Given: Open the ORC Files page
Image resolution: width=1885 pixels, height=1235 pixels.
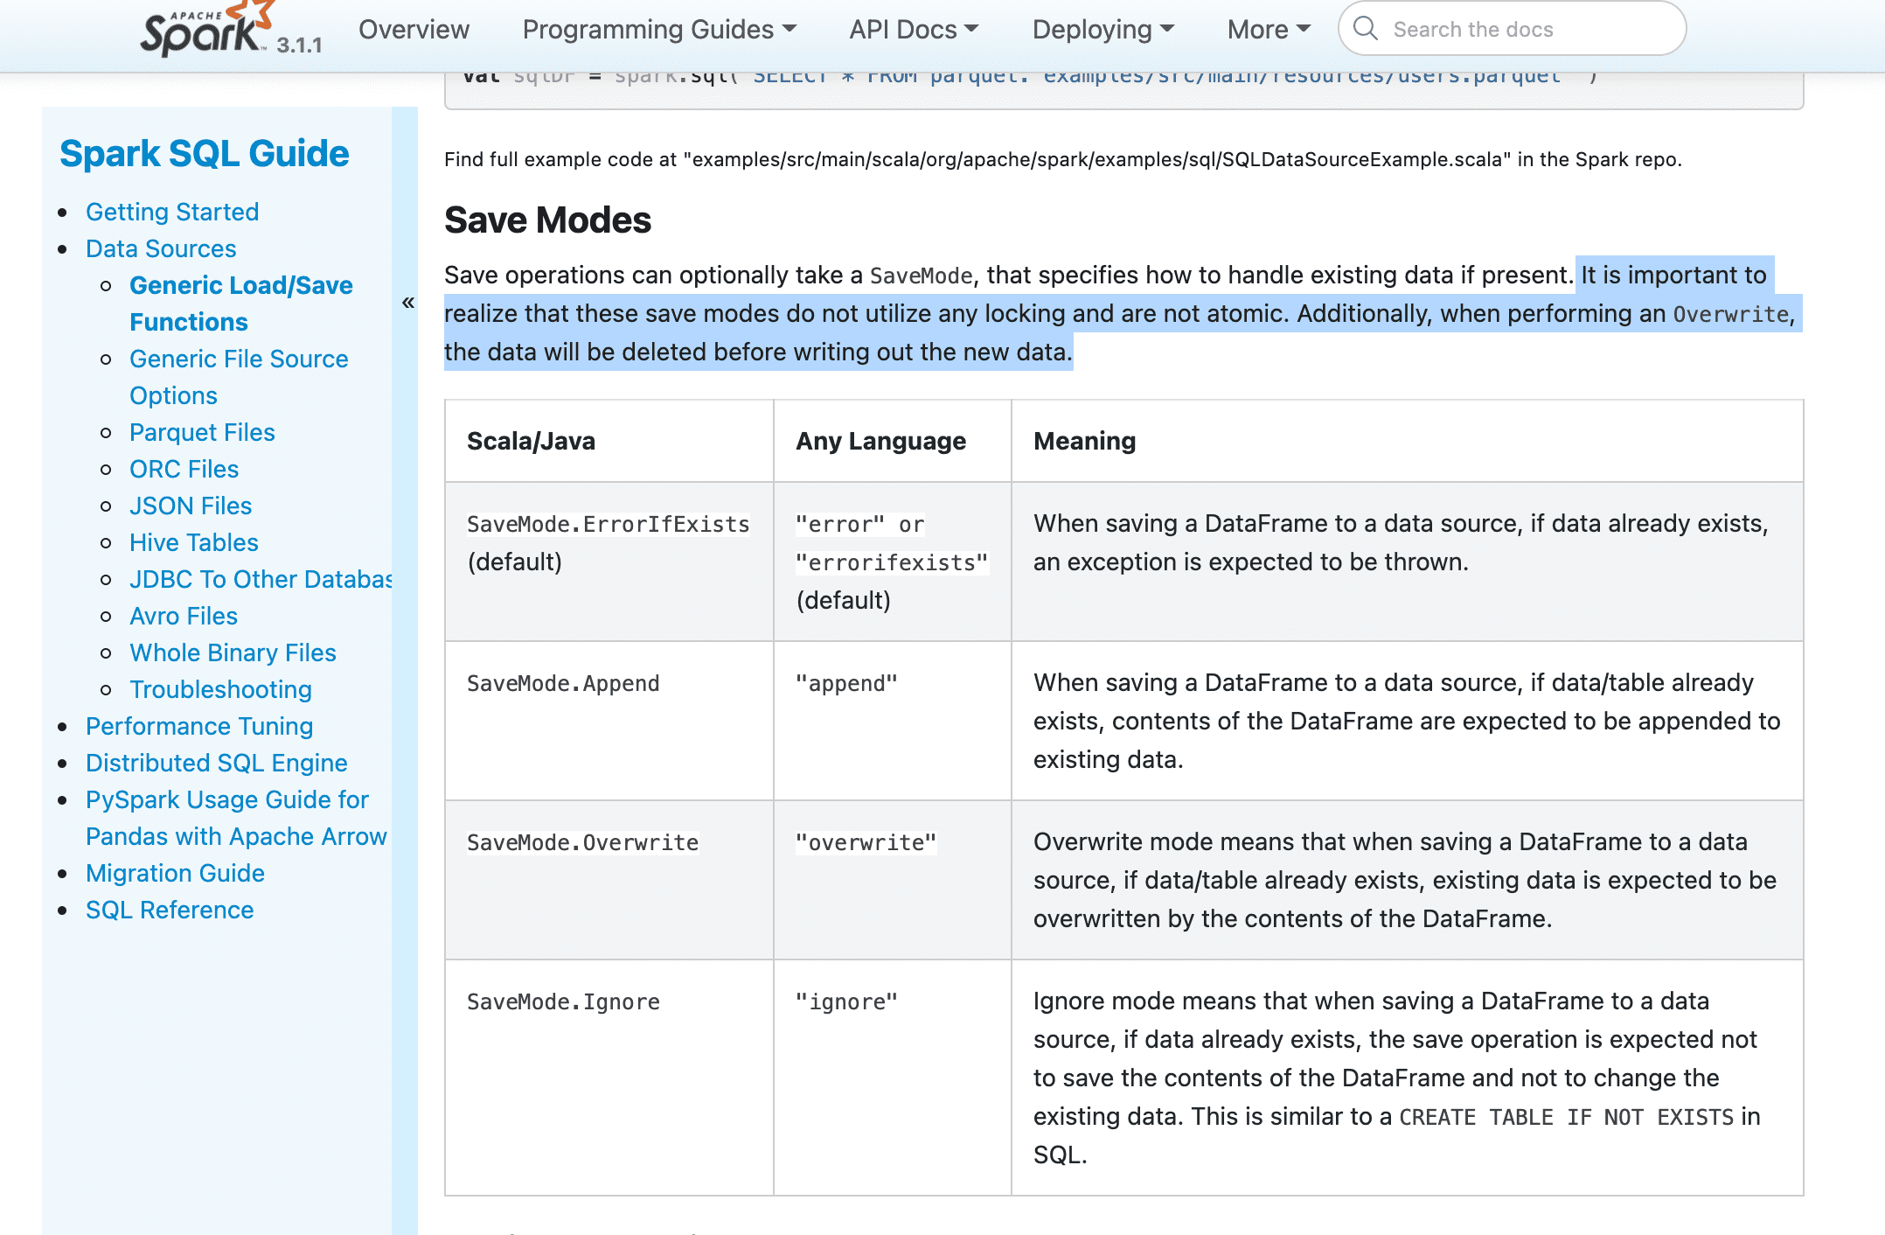Looking at the screenshot, I should click(x=184, y=469).
